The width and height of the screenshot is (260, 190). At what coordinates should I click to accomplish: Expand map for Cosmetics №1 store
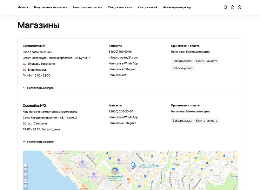click(x=38, y=88)
